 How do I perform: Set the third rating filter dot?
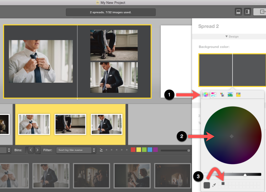[117, 150]
